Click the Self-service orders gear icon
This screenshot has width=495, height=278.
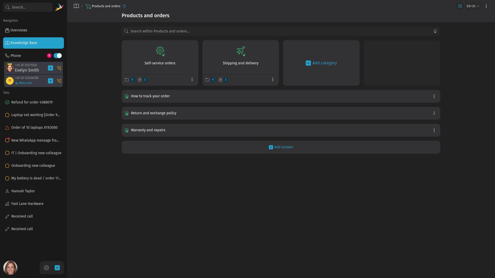tap(160, 51)
